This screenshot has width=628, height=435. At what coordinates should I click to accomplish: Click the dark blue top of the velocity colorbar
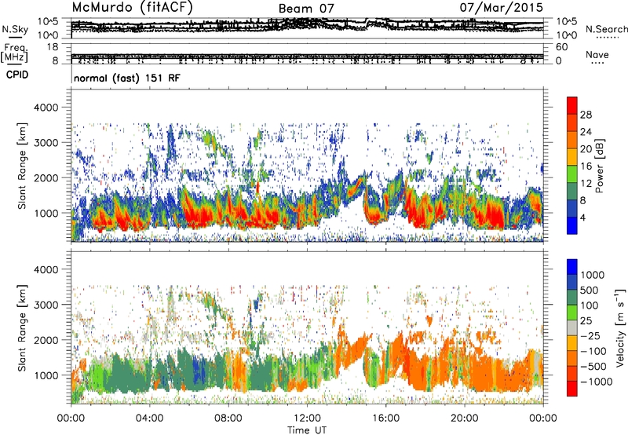tap(572, 267)
